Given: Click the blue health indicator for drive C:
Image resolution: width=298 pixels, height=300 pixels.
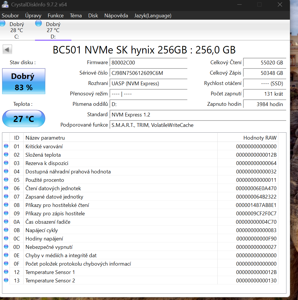Looking at the screenshot, I should [3, 23].
